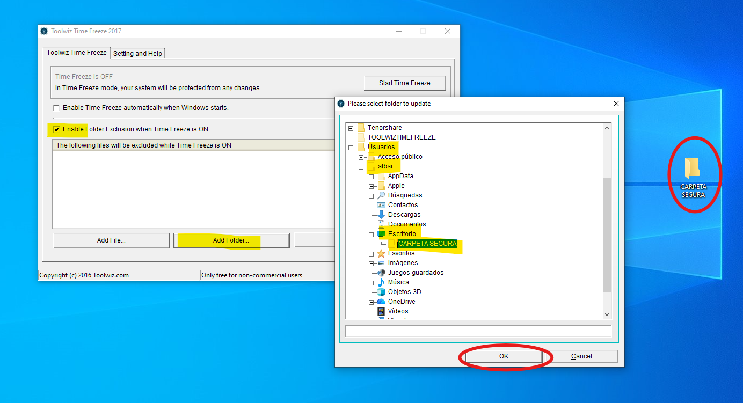Click the folder tree vertical scrollbar
The height and width of the screenshot is (403, 743).
click(607, 236)
